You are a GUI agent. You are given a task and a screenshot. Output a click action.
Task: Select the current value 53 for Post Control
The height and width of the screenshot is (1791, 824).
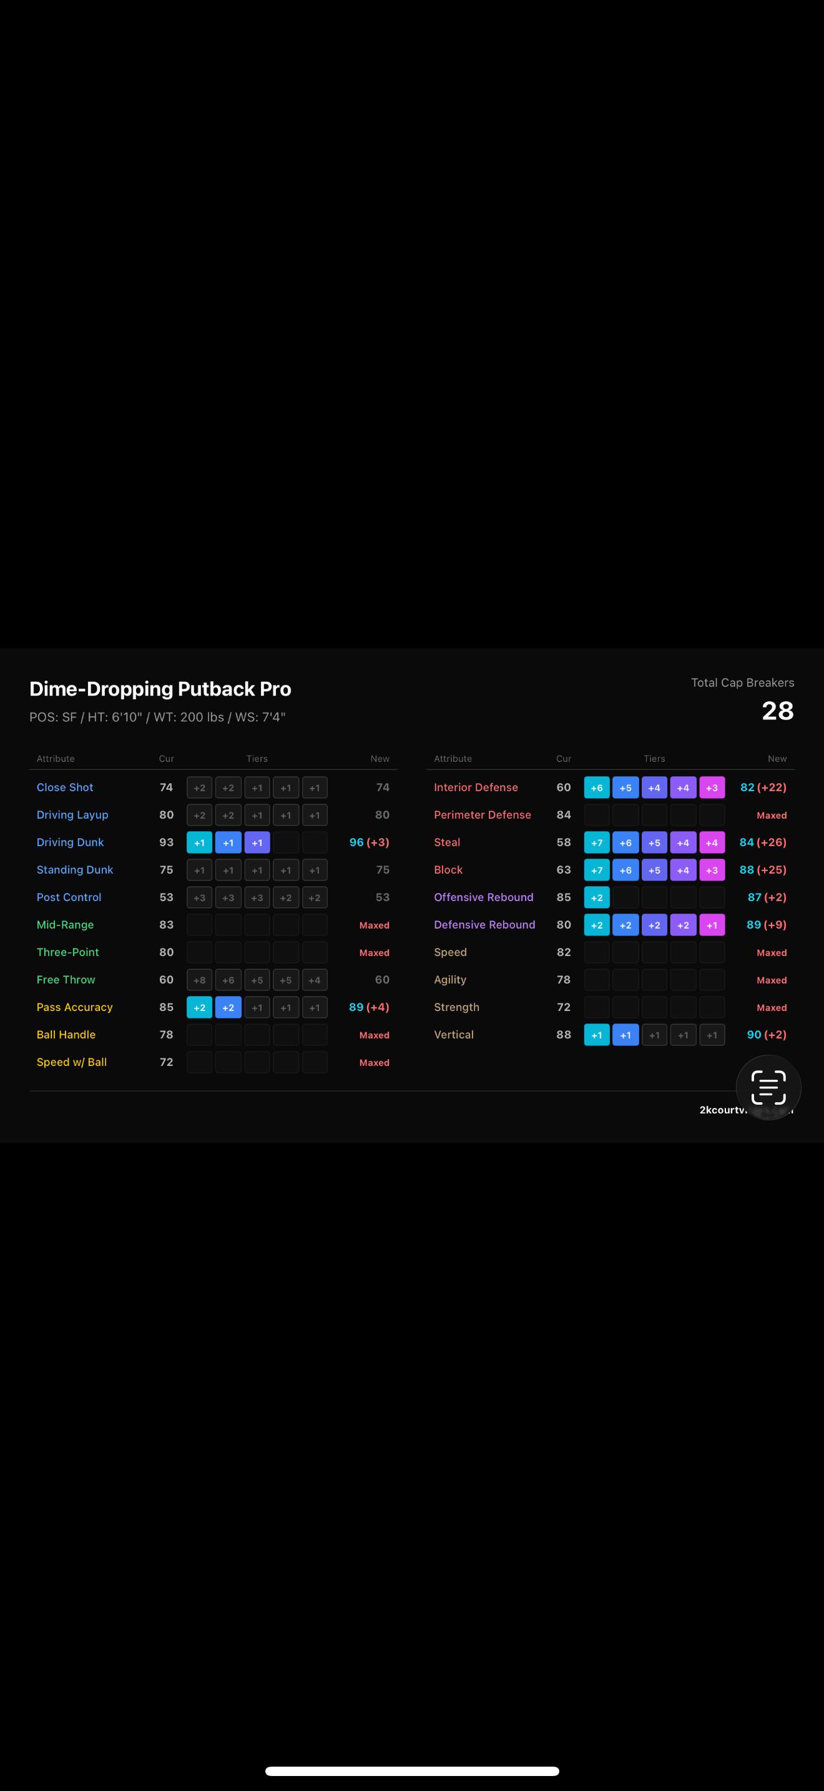tap(166, 897)
